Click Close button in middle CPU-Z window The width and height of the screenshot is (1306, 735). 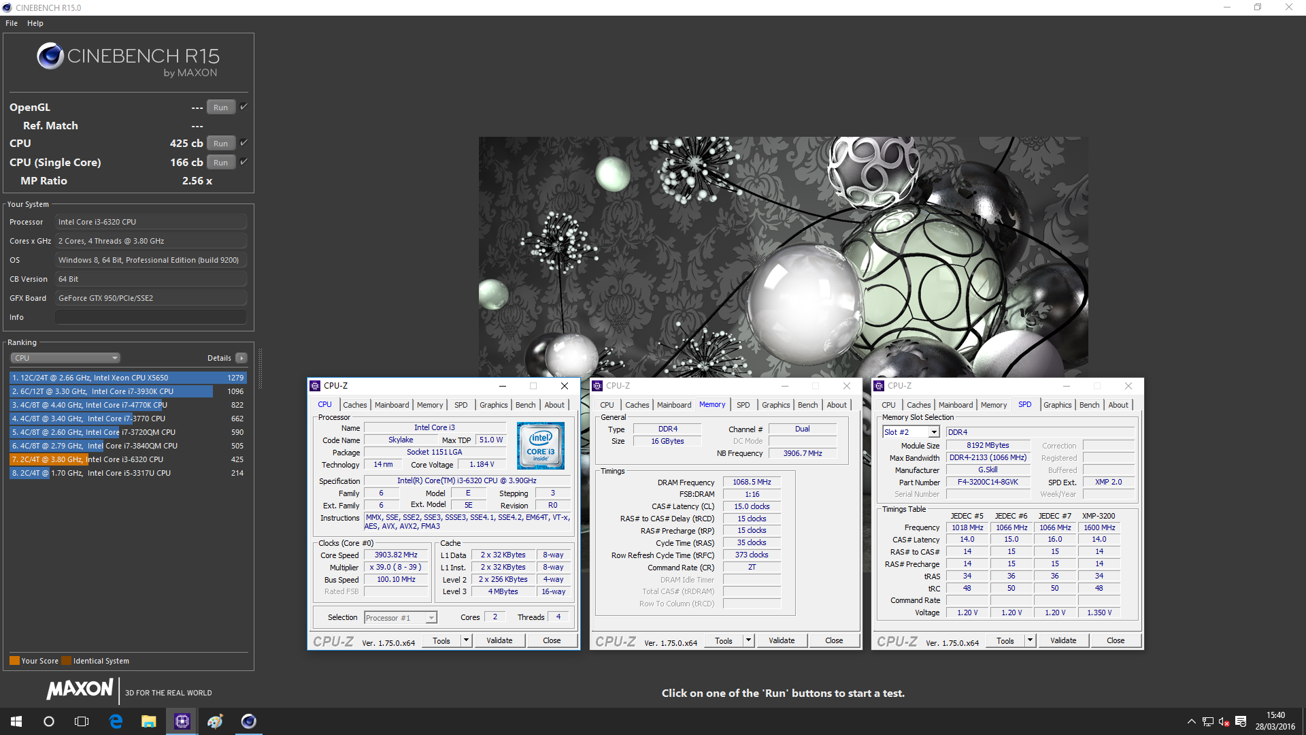[x=834, y=640]
